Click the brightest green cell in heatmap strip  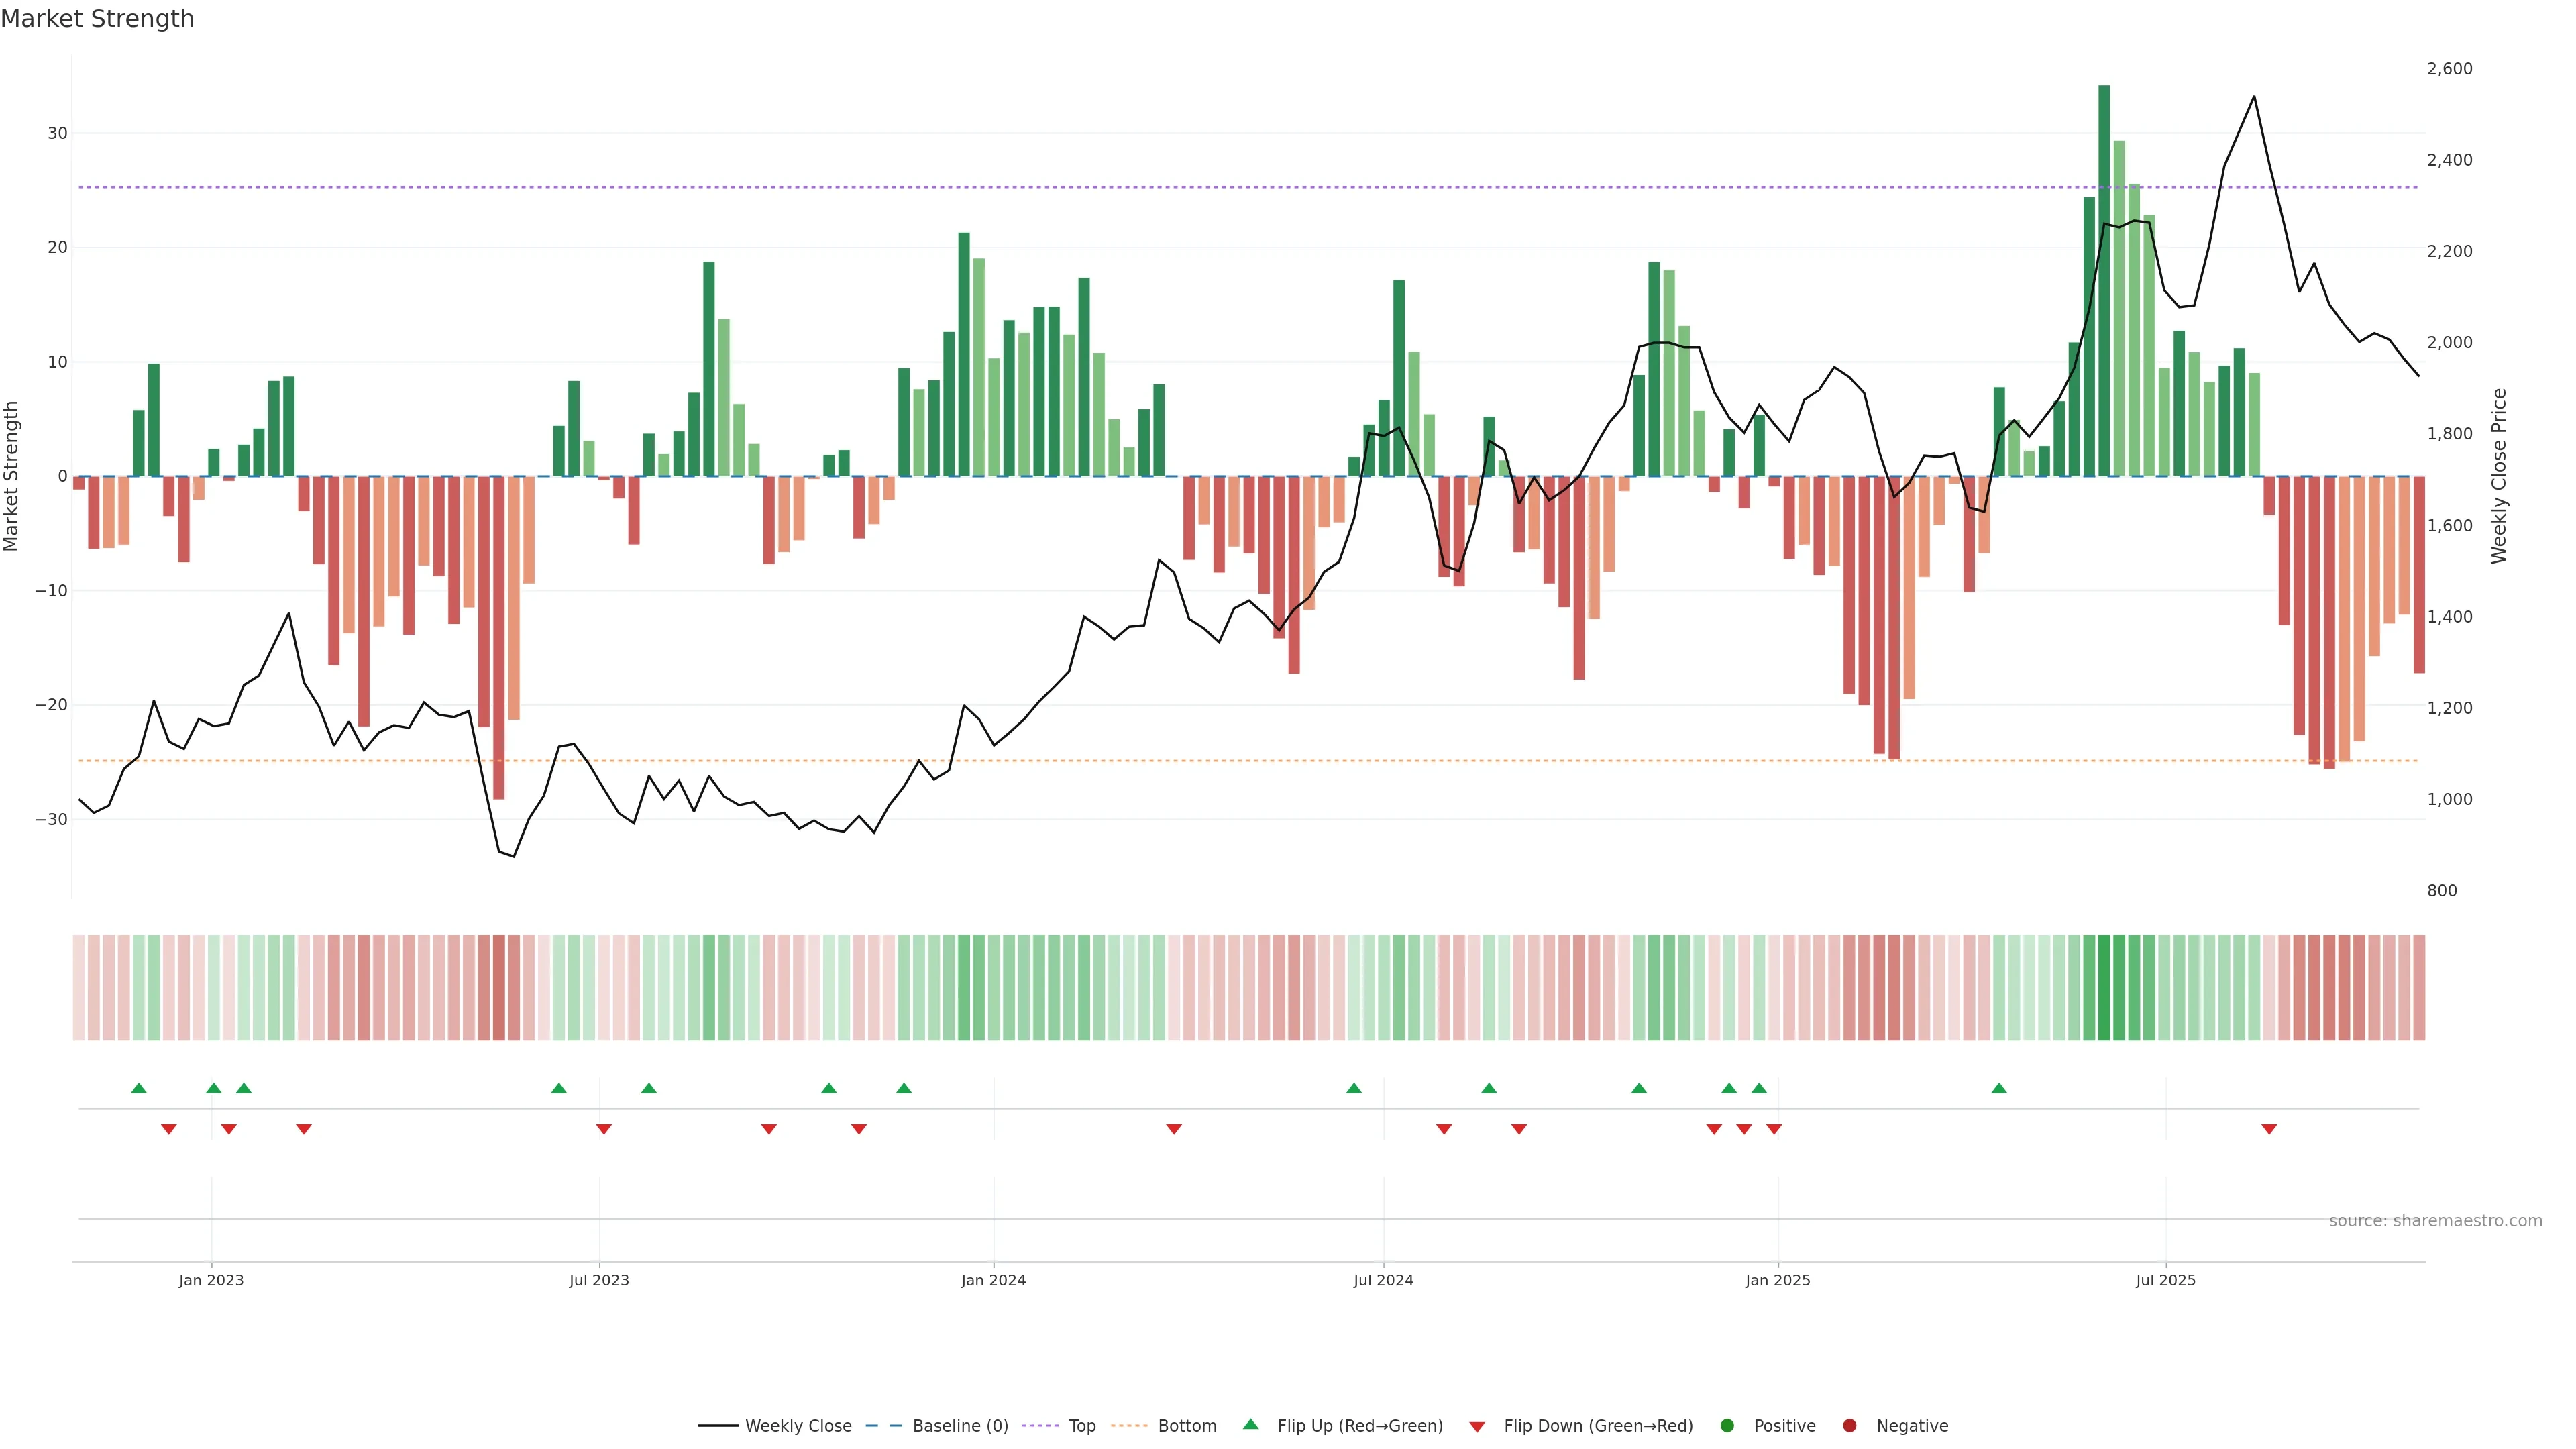point(2104,988)
